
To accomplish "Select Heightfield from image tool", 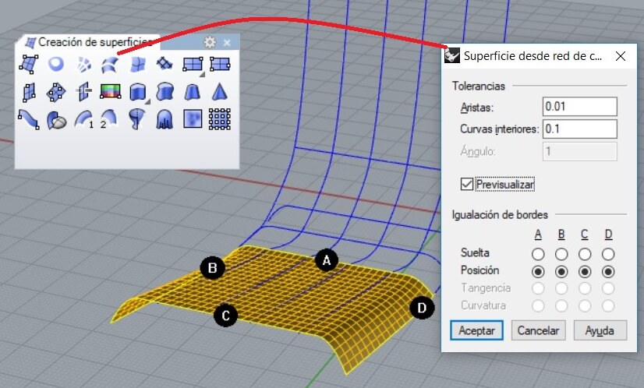I will tap(193, 119).
